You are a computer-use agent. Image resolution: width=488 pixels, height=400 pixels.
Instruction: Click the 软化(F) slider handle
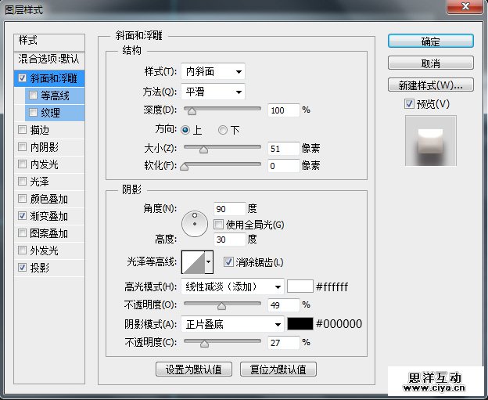click(185, 167)
